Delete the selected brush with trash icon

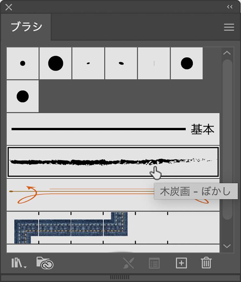pos(206,263)
